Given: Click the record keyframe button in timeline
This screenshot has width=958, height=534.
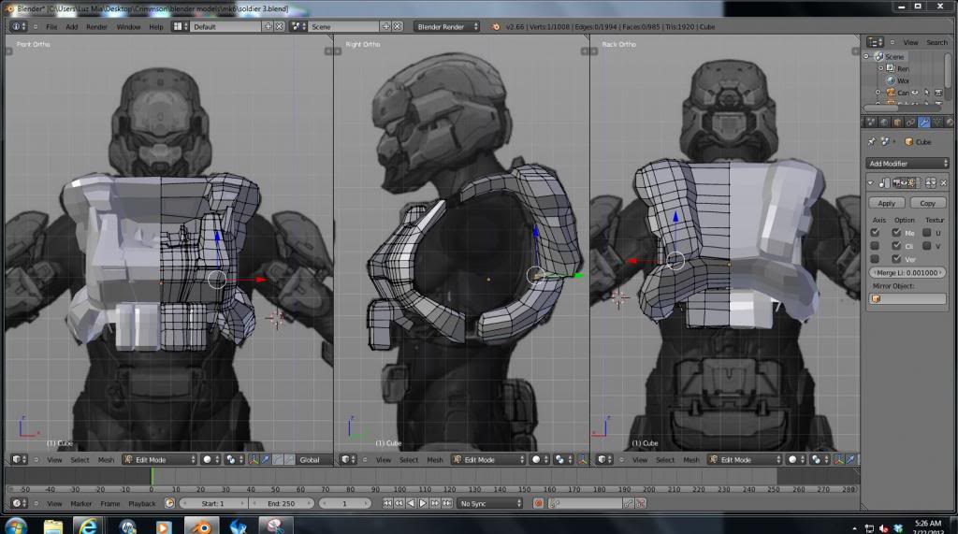Looking at the screenshot, I should (x=539, y=503).
